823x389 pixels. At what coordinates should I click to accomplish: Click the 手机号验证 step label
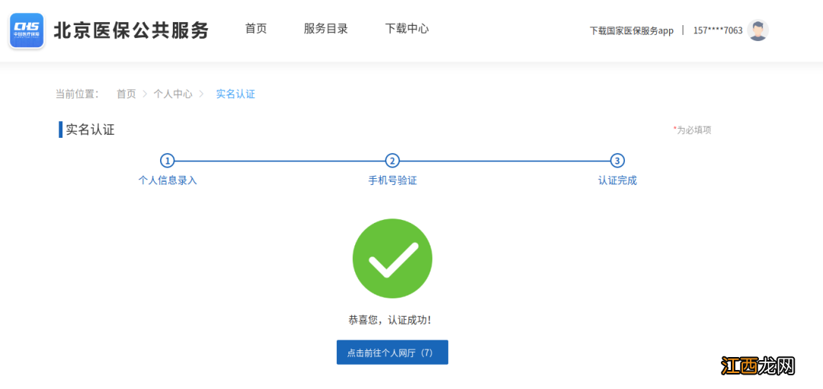click(392, 181)
